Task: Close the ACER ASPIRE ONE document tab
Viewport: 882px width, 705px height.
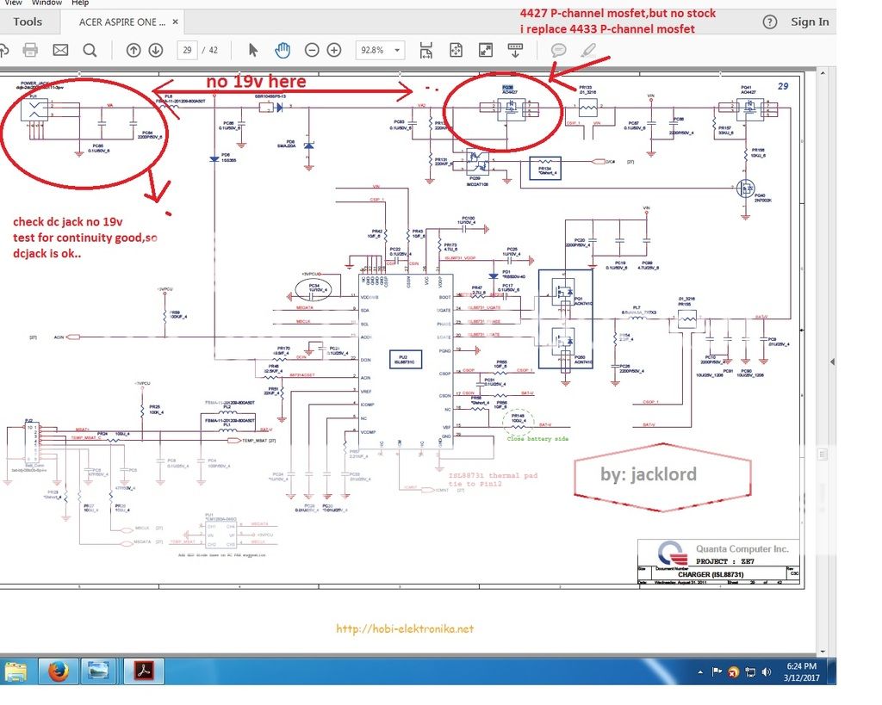Action: click(x=176, y=22)
